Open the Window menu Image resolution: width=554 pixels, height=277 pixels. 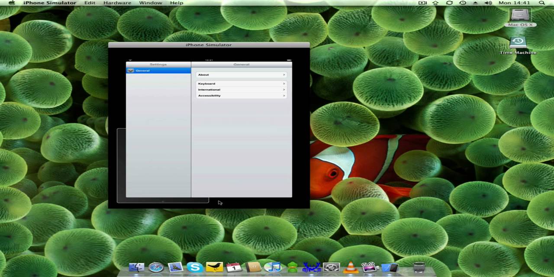151,3
